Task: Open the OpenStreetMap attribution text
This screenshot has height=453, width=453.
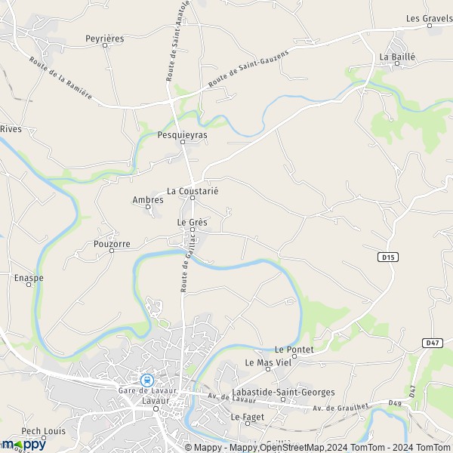Action: [293, 448]
